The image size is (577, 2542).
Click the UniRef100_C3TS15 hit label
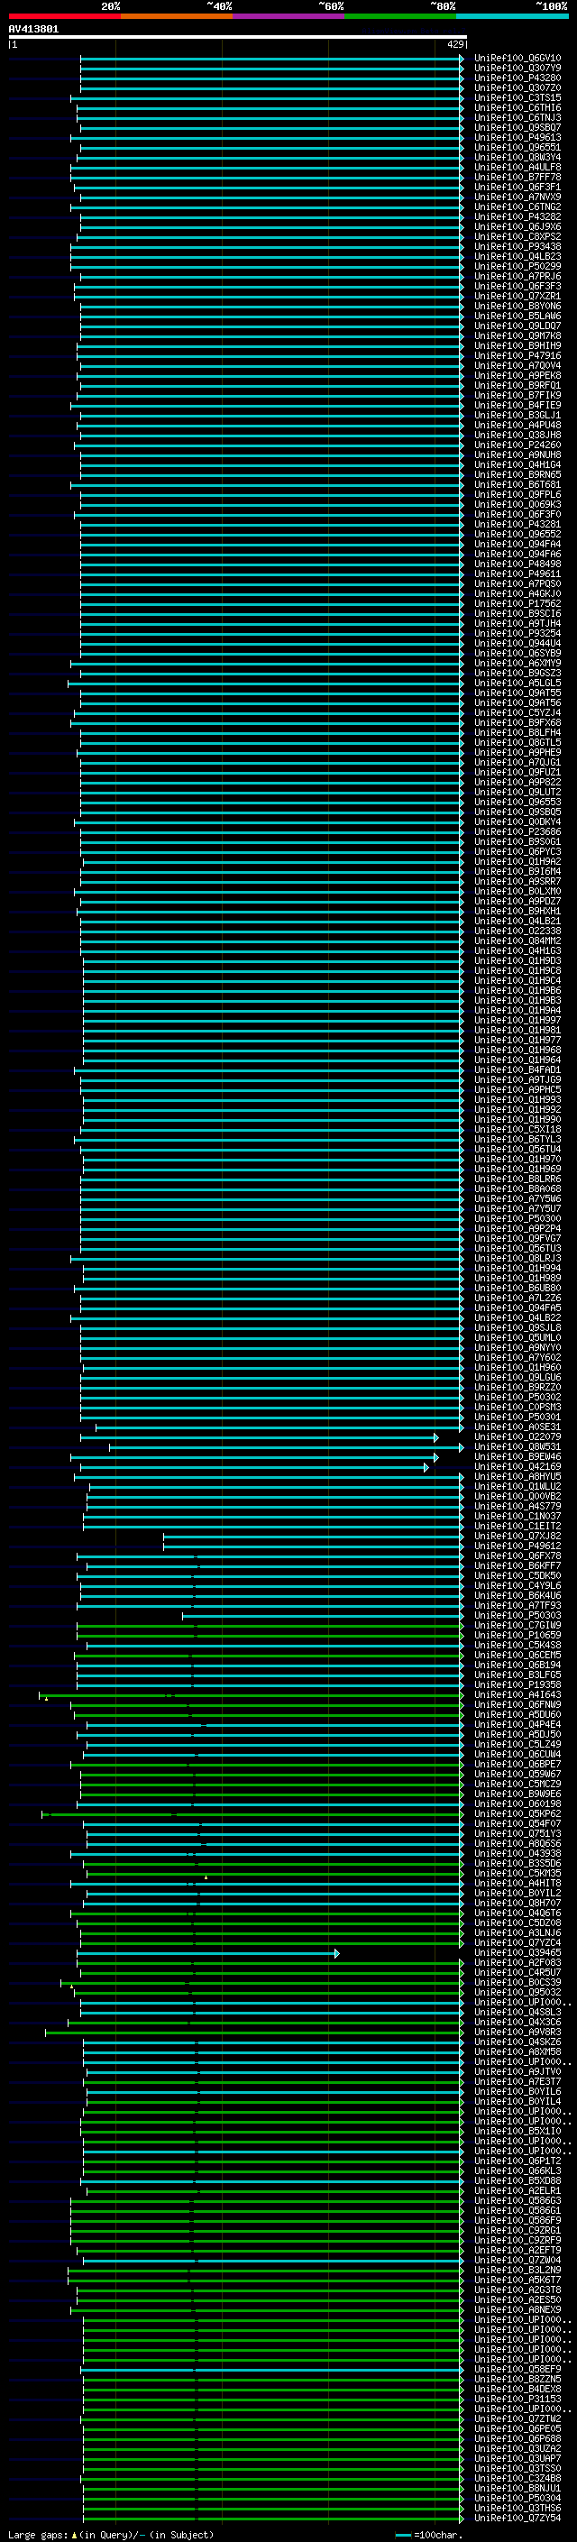pos(517,97)
